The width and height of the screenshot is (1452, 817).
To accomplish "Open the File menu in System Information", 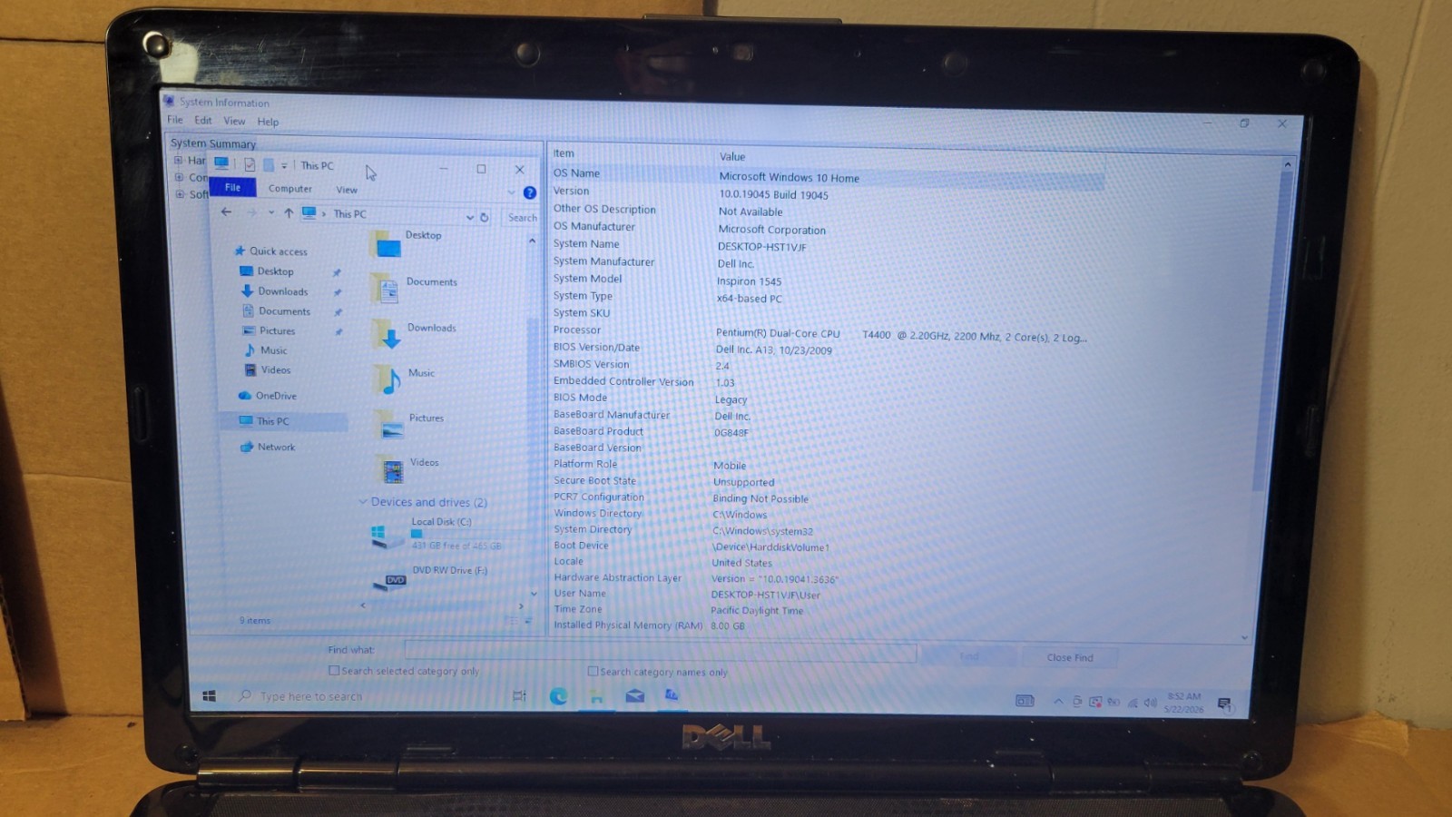I will 175,120.
